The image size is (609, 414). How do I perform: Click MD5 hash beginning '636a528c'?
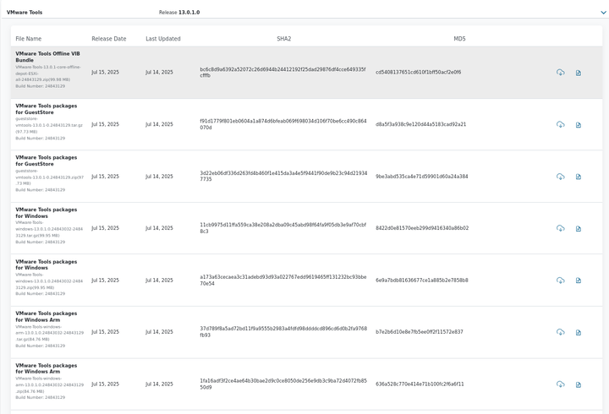[420, 384]
